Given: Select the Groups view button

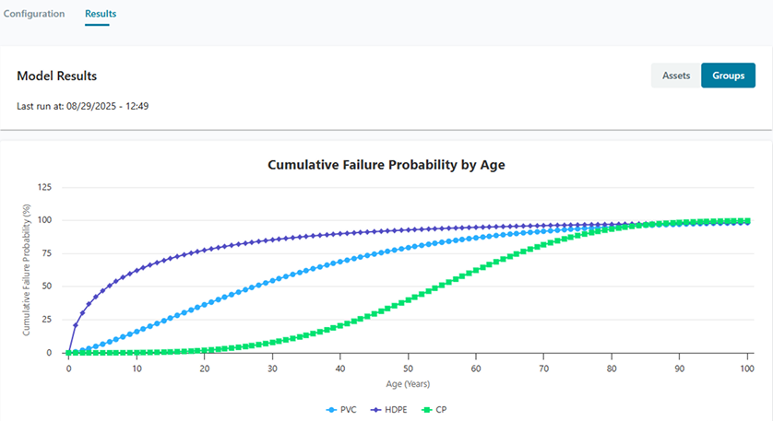Looking at the screenshot, I should click(x=728, y=76).
